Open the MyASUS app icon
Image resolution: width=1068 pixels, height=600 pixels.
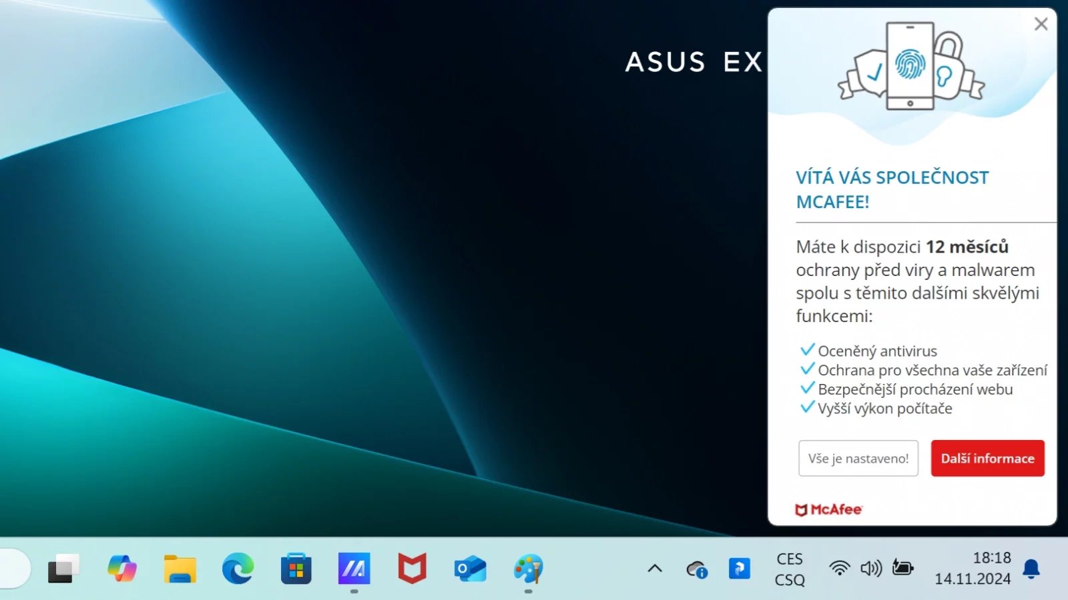[x=354, y=569]
